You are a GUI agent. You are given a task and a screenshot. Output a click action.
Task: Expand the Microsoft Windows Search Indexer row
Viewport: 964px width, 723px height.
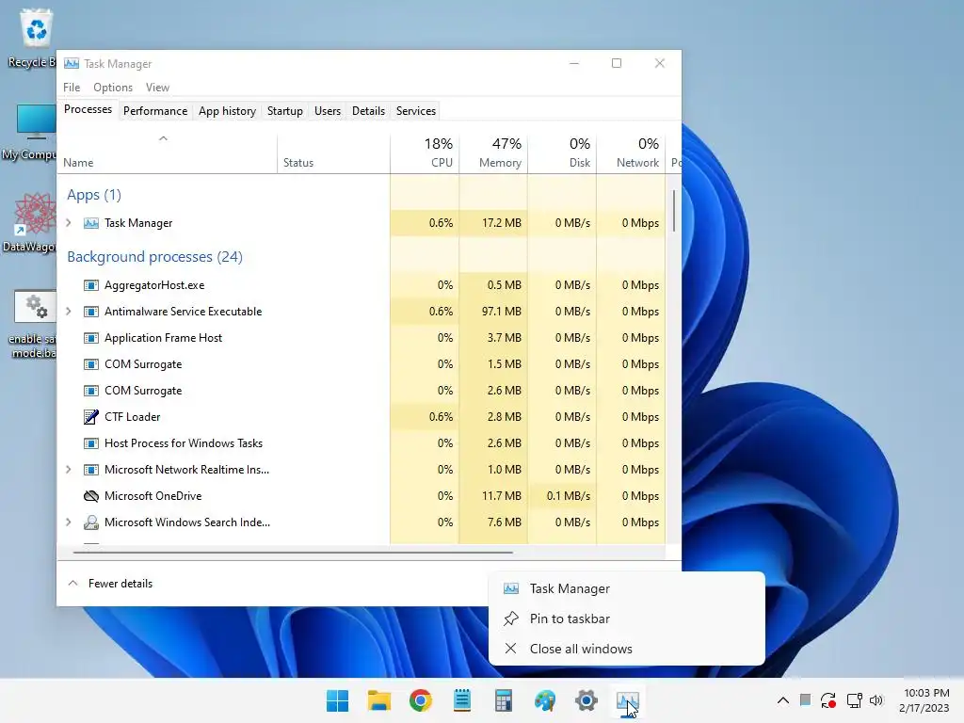point(69,522)
